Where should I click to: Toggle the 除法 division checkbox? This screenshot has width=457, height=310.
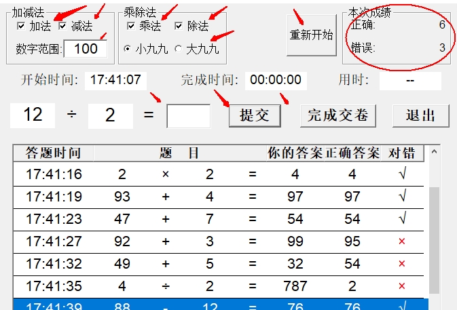(179, 26)
